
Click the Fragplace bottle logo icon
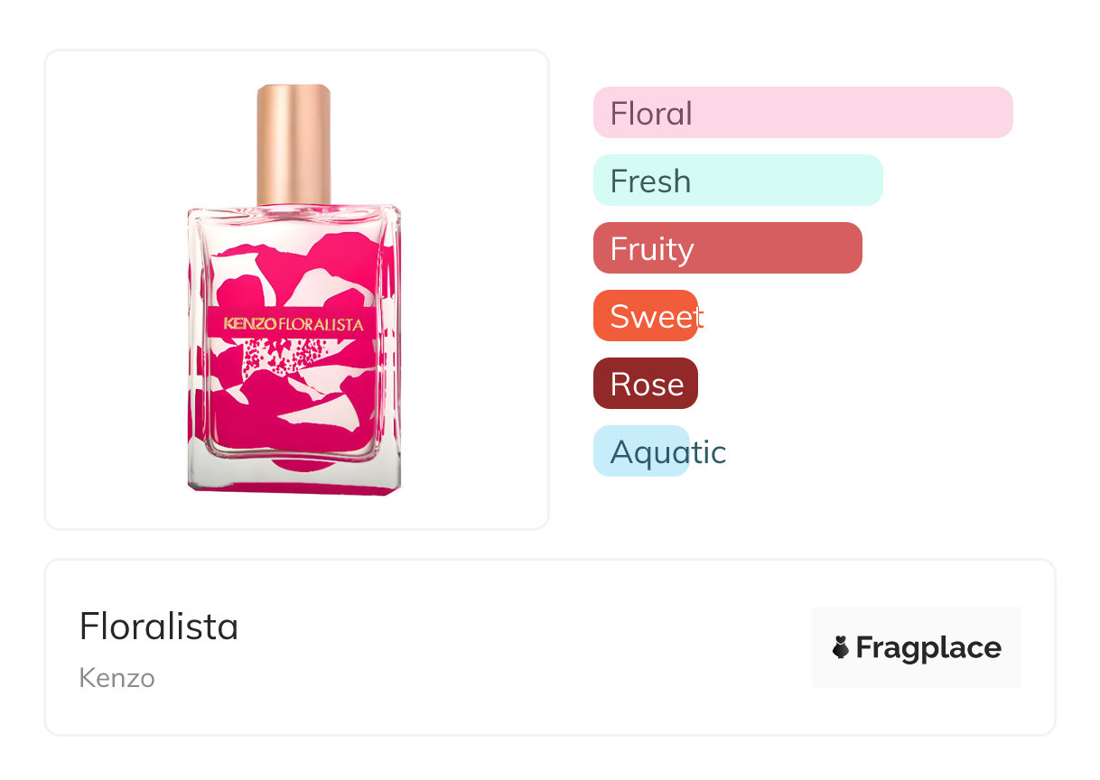coord(841,647)
